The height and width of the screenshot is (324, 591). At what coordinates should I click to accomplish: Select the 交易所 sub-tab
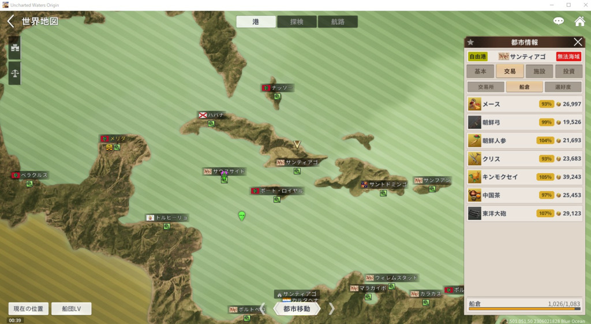click(485, 87)
